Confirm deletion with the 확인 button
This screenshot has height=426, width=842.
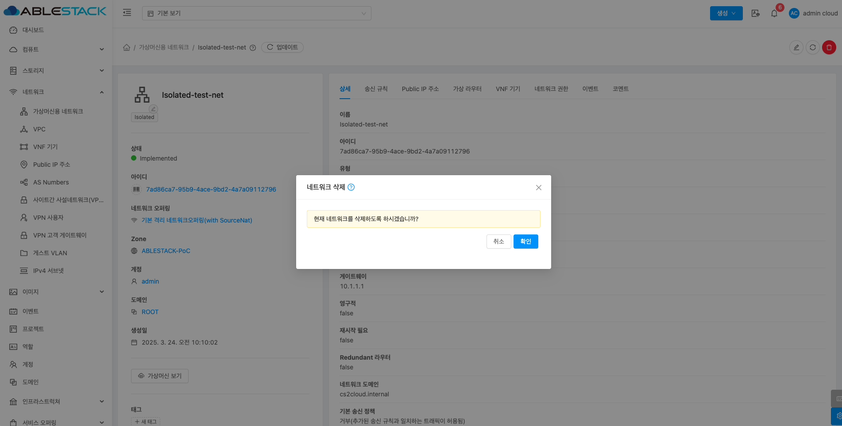coord(525,242)
